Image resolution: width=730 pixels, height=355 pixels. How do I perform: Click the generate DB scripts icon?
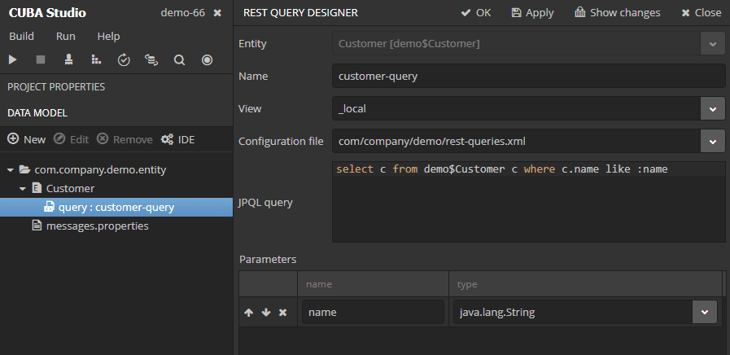coord(151,59)
